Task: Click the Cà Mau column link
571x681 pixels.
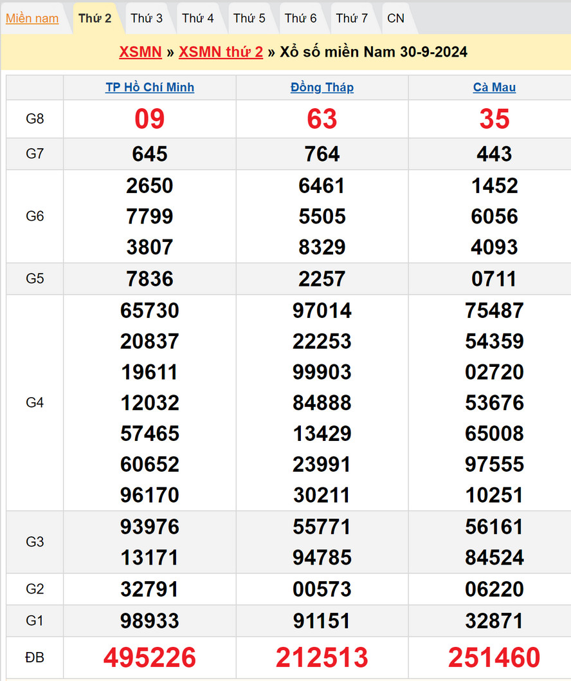Action: [494, 88]
